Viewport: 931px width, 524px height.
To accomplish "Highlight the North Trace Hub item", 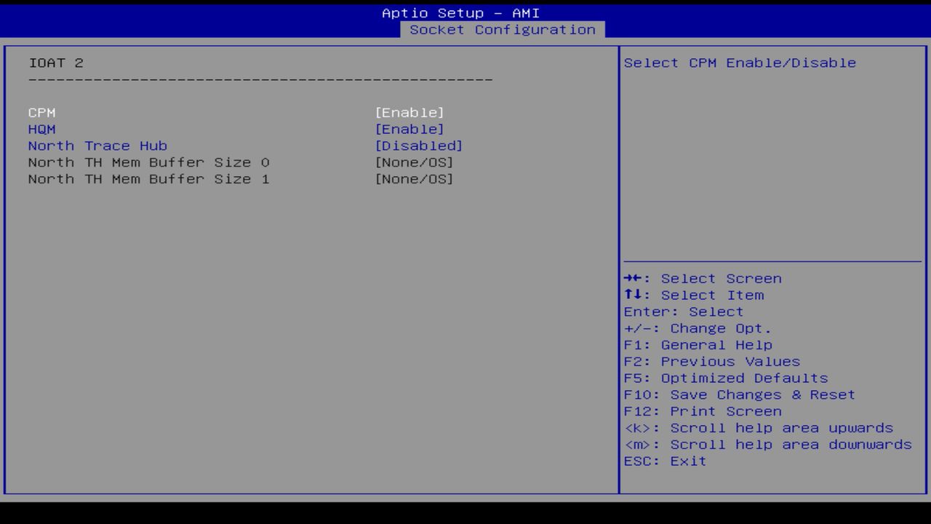I will coord(97,146).
